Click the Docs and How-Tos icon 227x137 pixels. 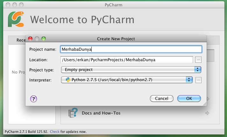73,113
